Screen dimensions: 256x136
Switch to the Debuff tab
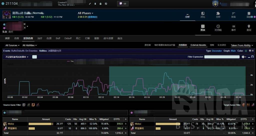pos(68,38)
